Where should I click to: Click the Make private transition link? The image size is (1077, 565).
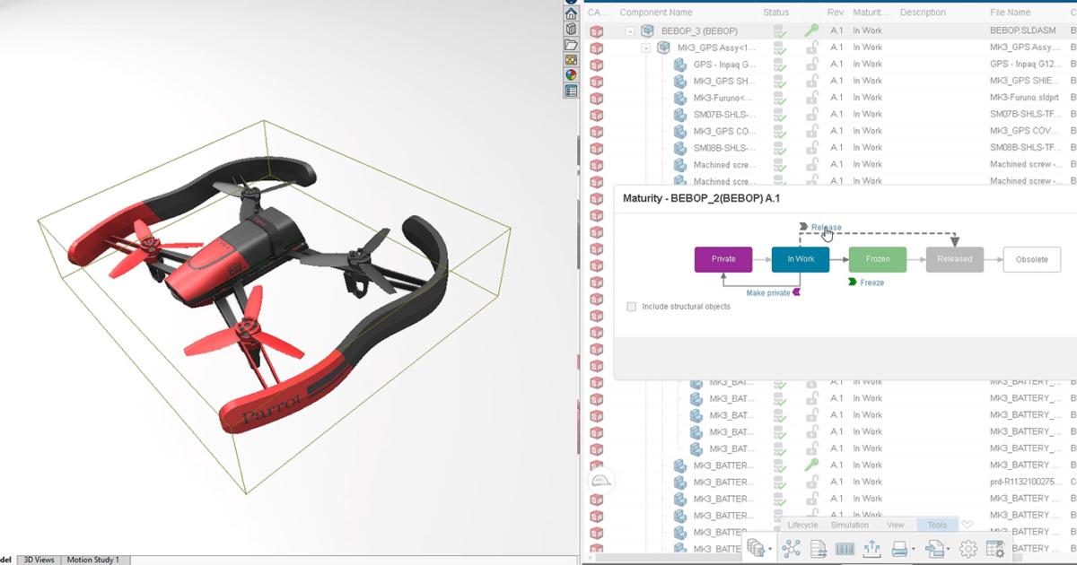pyautogui.click(x=768, y=292)
